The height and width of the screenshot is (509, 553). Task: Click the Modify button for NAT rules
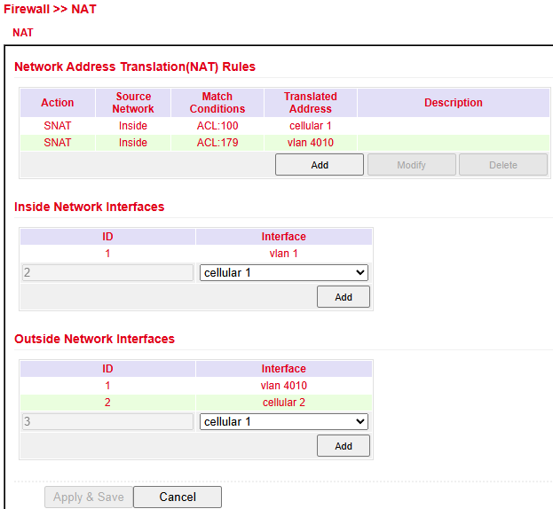pos(411,165)
